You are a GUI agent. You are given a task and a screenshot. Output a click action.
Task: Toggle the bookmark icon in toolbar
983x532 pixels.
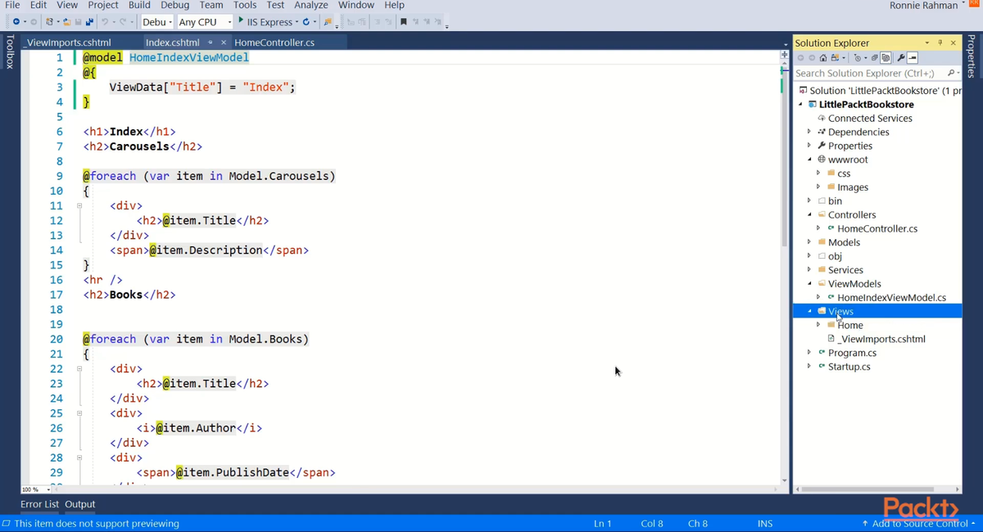[403, 22]
